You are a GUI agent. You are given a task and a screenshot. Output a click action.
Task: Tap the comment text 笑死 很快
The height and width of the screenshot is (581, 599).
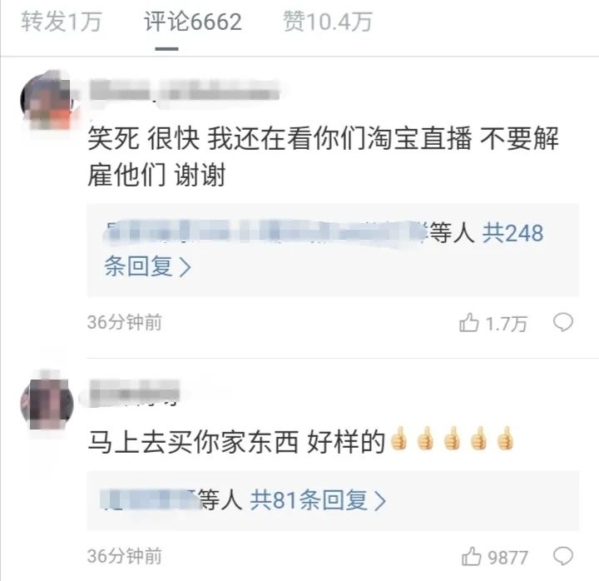[143, 138]
